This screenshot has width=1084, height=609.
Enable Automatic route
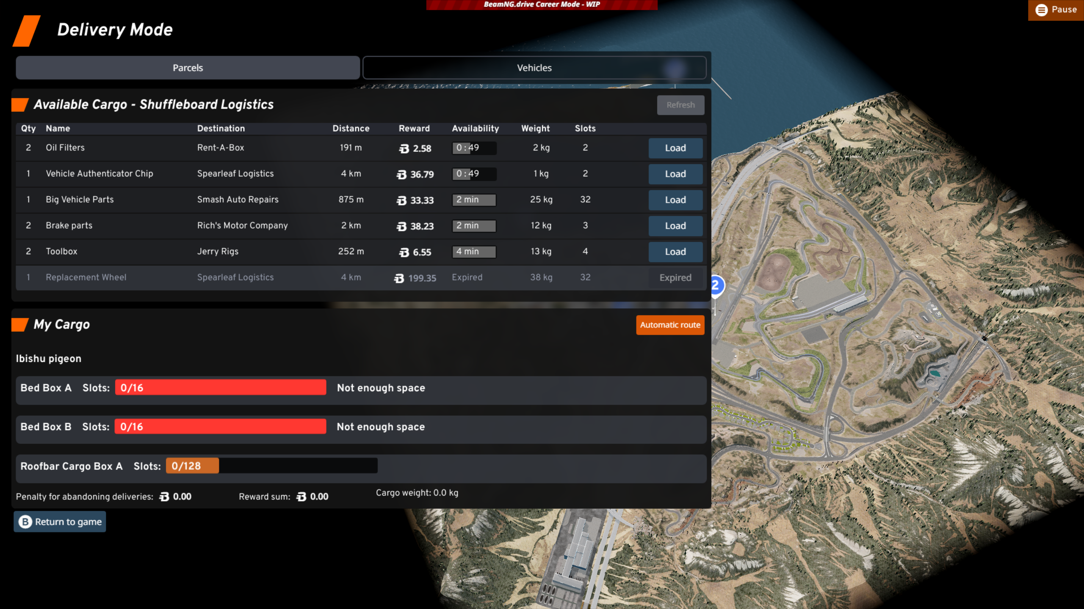click(670, 325)
